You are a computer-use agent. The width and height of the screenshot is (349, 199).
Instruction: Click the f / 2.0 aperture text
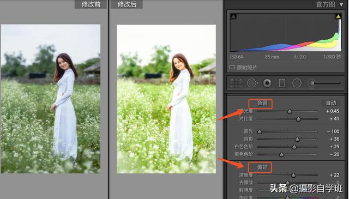pos(299,57)
